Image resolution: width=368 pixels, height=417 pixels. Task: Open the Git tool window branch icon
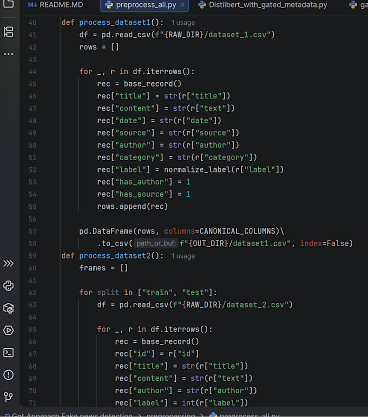(8, 397)
